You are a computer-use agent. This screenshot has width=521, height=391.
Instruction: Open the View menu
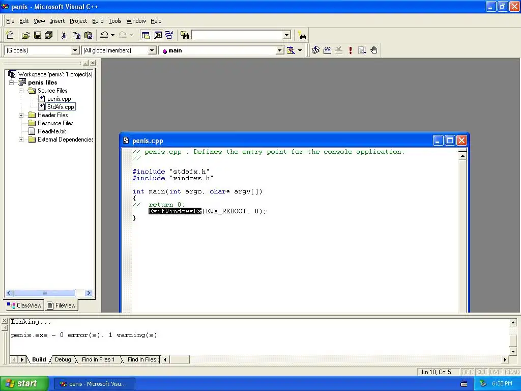tap(39, 21)
